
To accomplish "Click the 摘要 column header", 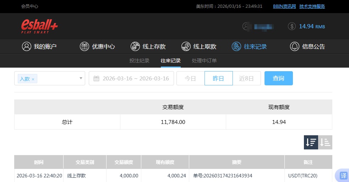I will pyautogui.click(x=236, y=162).
